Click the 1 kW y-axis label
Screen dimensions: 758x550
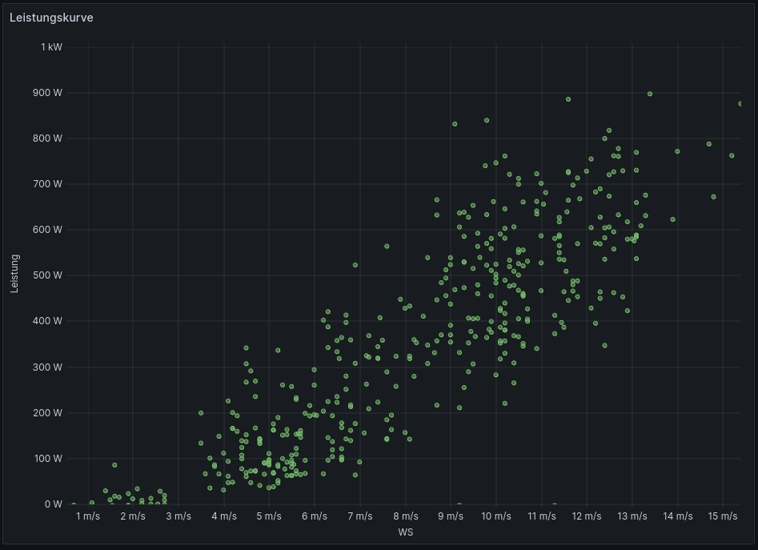(51, 47)
